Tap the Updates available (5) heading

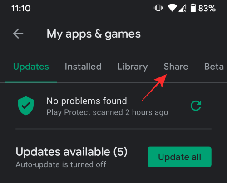72,152
